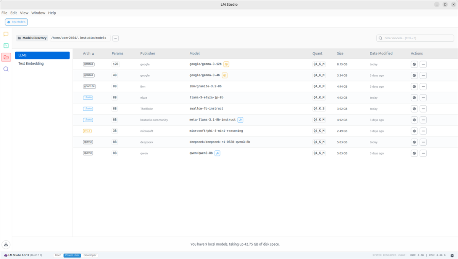The width and height of the screenshot is (458, 259).
Task: Sort by Publisher column header
Action: (148, 53)
